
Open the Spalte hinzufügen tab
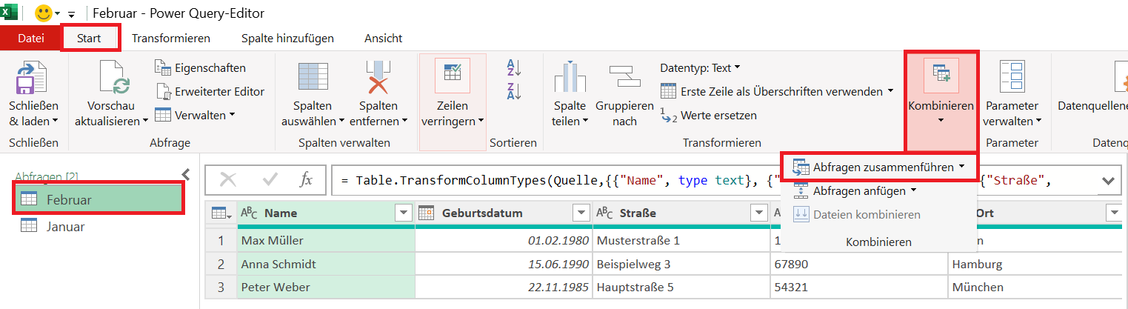(287, 38)
